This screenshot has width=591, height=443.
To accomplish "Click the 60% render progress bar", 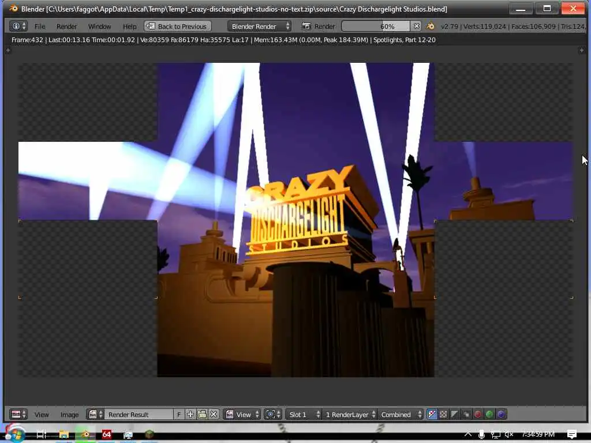I will 375,26.
